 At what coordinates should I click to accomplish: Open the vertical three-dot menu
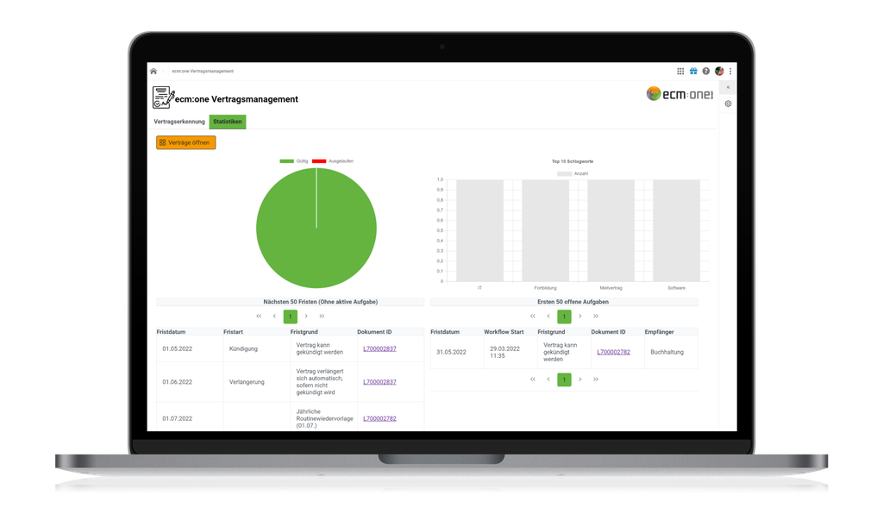pos(730,71)
